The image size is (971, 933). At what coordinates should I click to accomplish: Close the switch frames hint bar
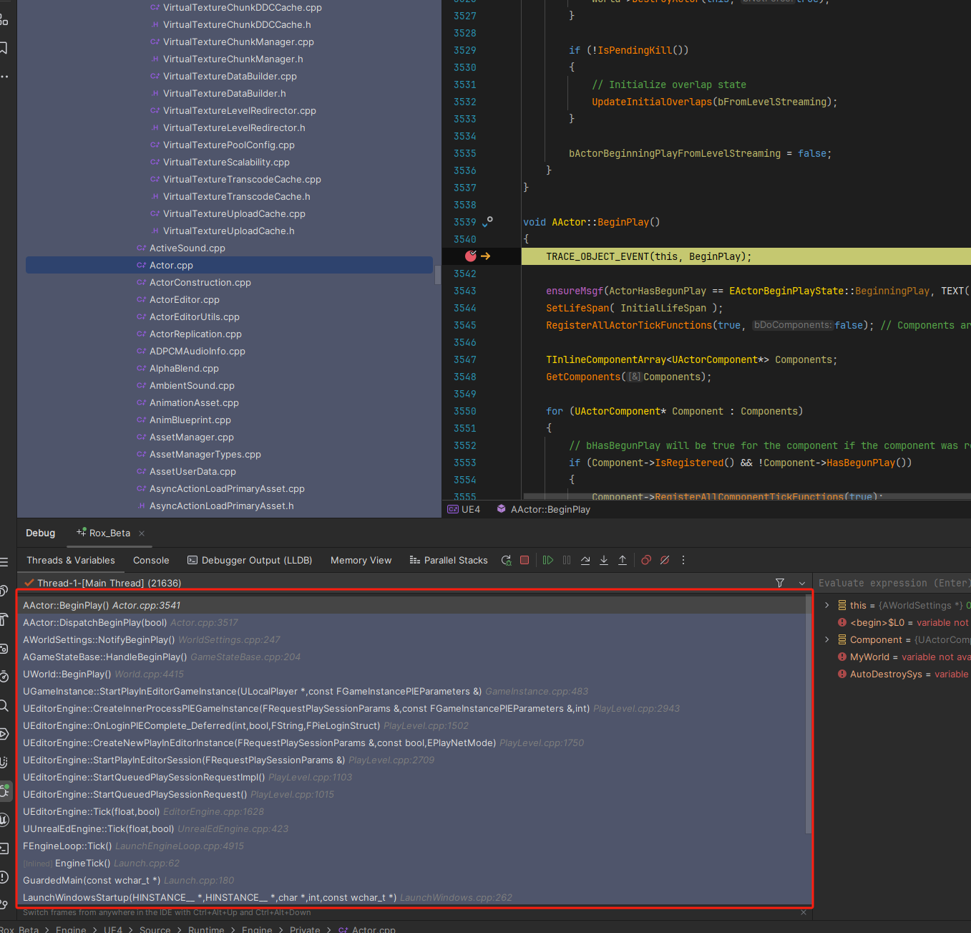(804, 912)
